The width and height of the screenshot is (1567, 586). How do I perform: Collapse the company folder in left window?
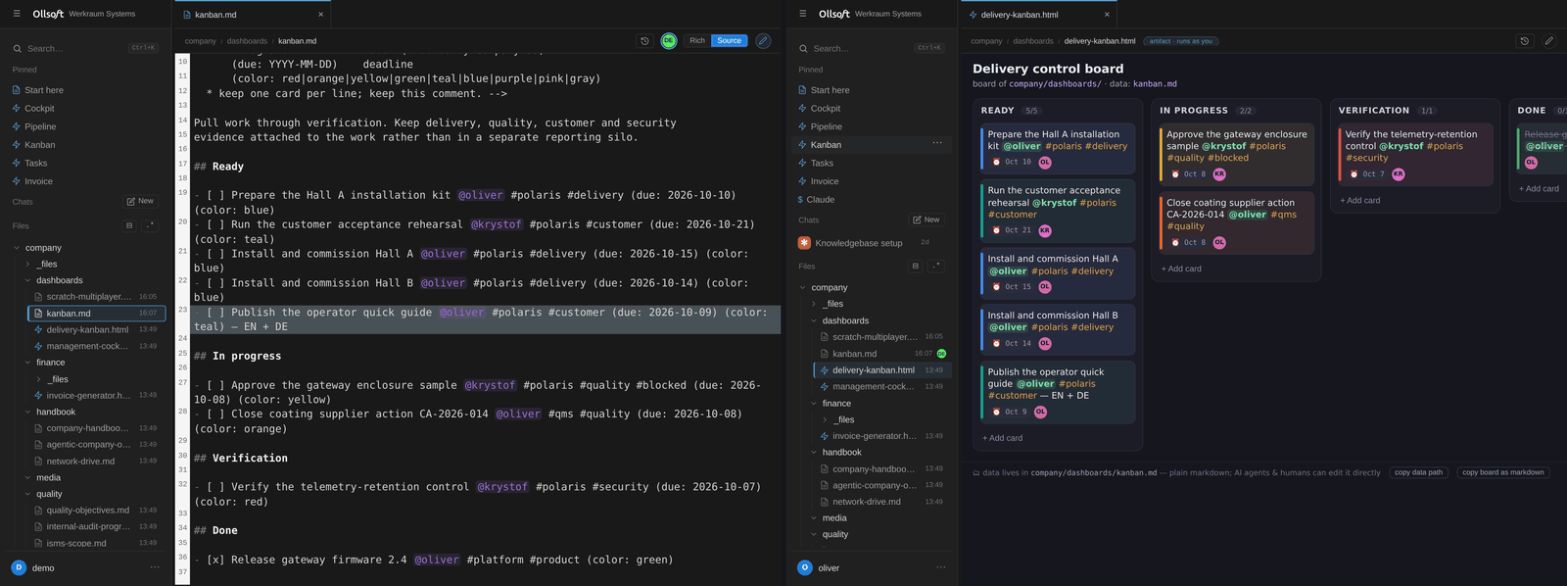point(17,248)
